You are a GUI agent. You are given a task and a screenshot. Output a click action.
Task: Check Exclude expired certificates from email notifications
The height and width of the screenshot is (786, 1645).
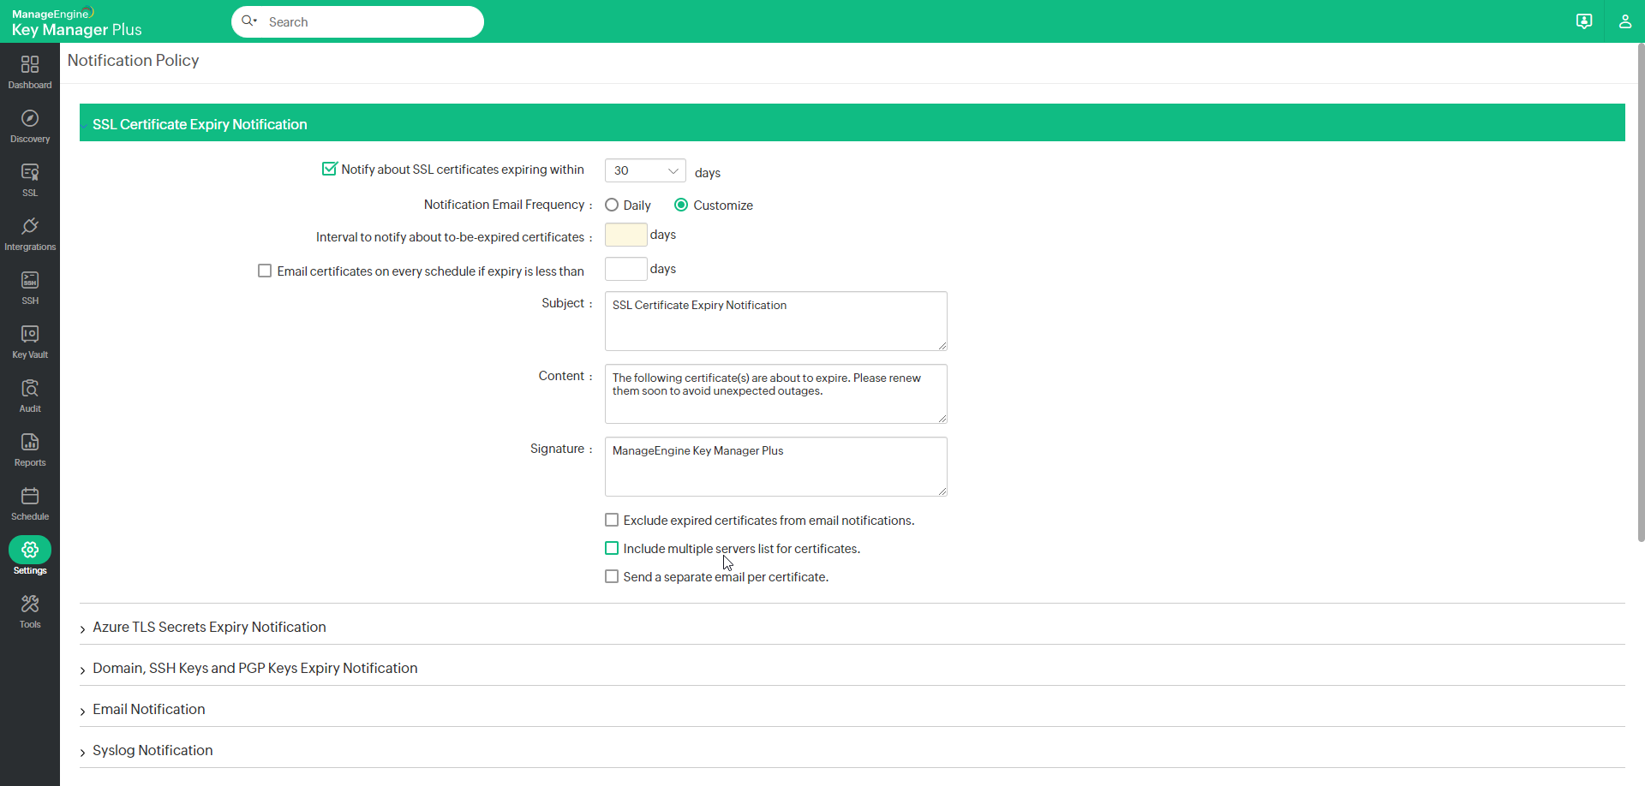(612, 520)
